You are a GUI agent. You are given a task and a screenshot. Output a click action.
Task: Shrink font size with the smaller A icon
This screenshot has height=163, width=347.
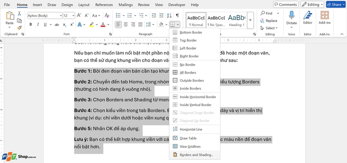[x=86, y=16]
